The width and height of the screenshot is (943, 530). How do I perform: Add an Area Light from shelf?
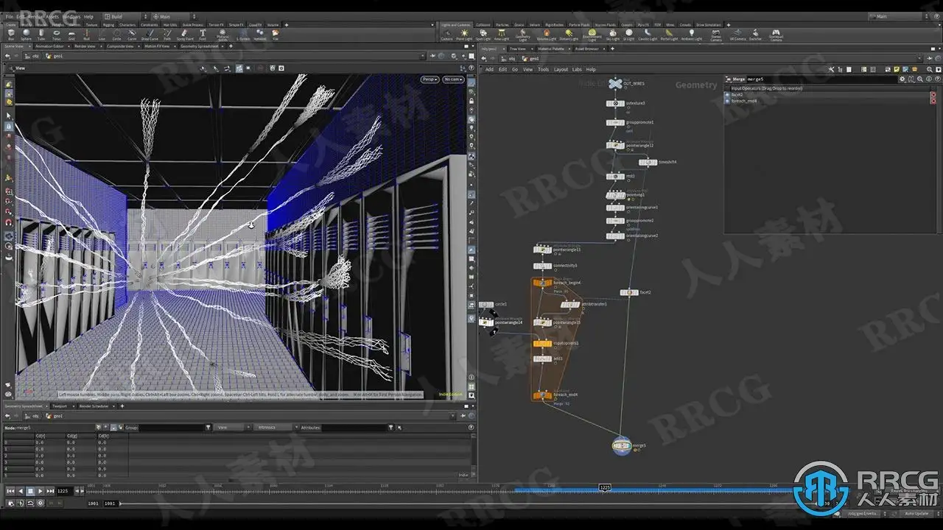pos(501,35)
